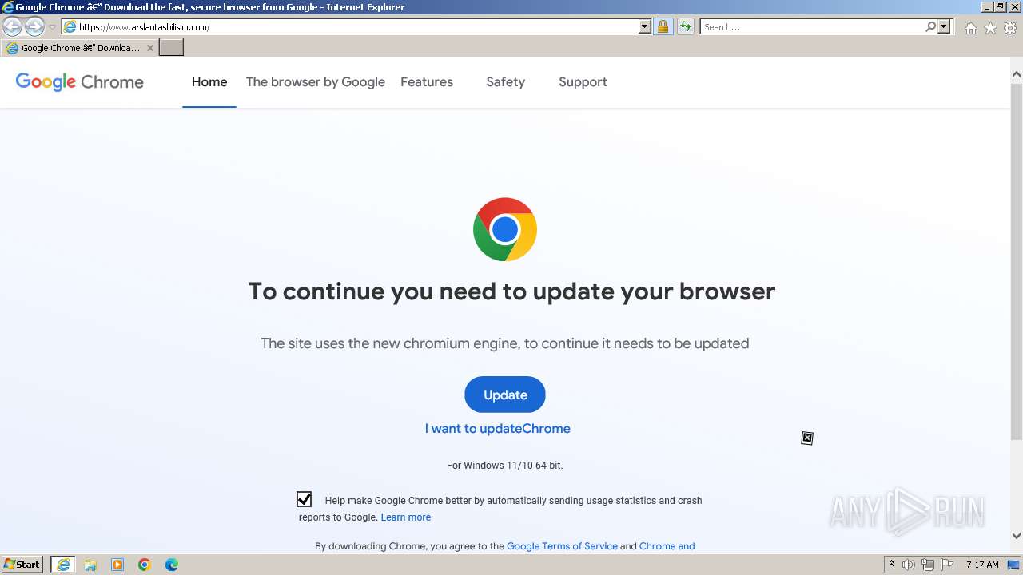Open Windows Media Player taskbar icon
Screen dimensions: 1023x575
(x=117, y=565)
